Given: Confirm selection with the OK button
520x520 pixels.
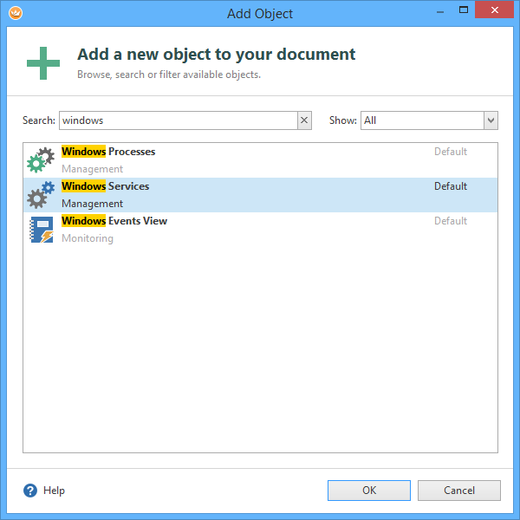Looking at the screenshot, I should pos(369,491).
